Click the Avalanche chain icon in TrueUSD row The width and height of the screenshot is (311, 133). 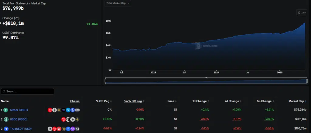point(59,129)
